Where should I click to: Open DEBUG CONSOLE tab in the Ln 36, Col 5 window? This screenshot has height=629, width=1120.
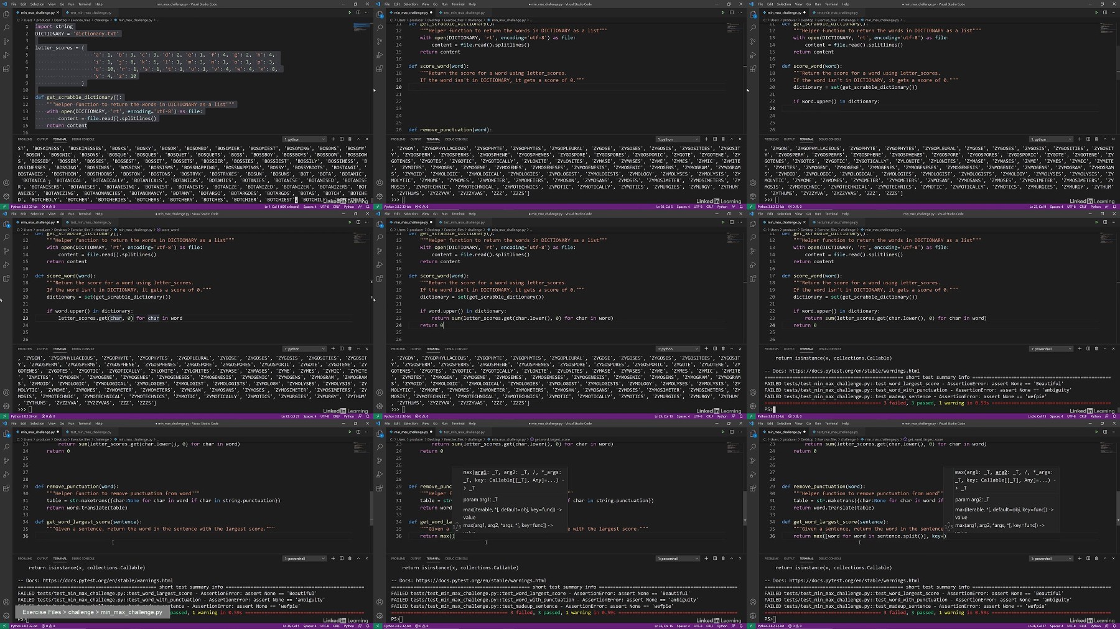[83, 559]
